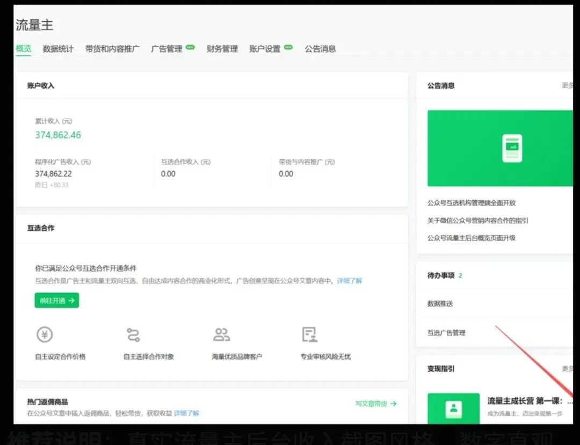Click the 待办事项 count badge 2
This screenshot has height=445, width=580.
[461, 275]
